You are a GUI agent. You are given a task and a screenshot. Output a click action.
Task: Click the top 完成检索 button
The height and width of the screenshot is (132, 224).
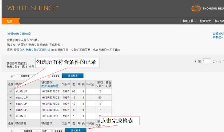pyautogui.click(x=73, y=76)
